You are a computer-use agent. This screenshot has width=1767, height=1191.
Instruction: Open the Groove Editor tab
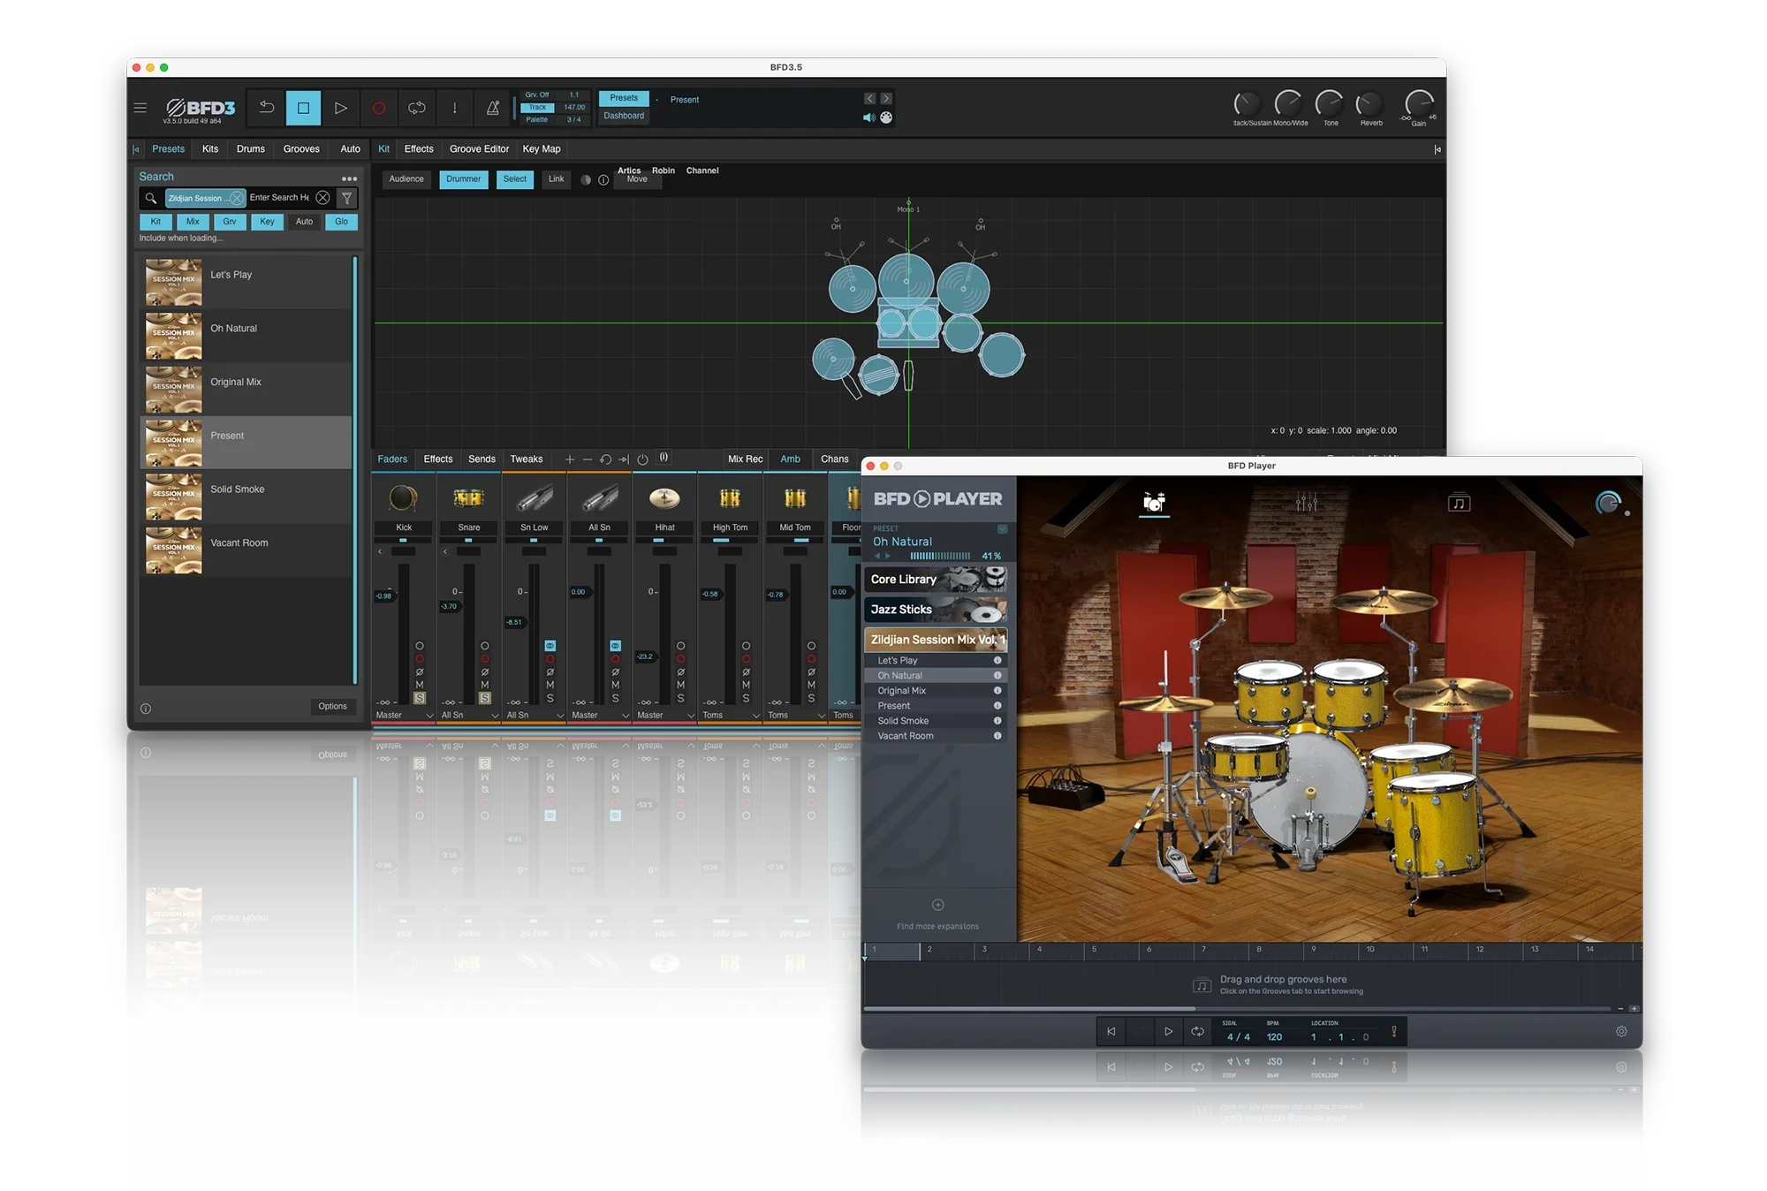pos(479,149)
